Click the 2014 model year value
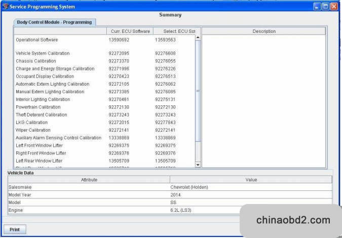The width and height of the screenshot is (342, 238). [251, 194]
